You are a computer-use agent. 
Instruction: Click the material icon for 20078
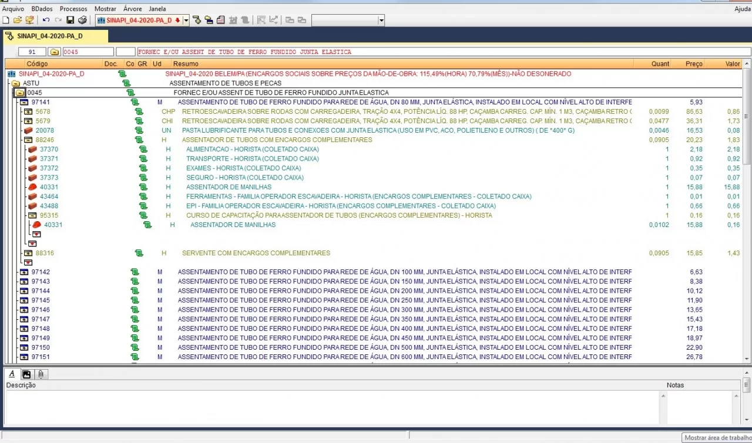pos(28,130)
